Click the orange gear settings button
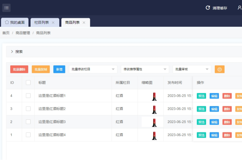The height and width of the screenshot is (160, 242). tap(220, 69)
